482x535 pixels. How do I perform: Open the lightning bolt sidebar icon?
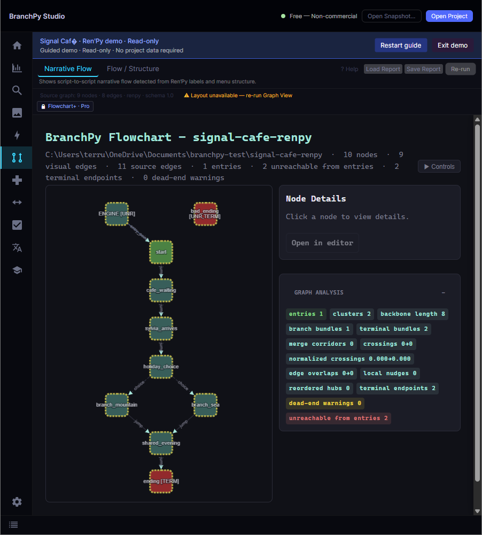click(17, 135)
